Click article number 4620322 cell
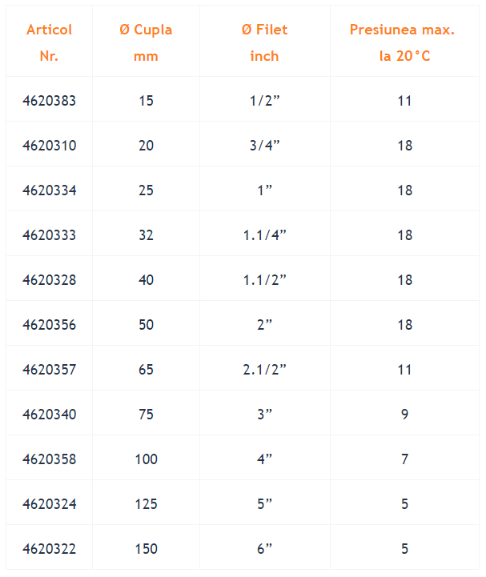This screenshot has width=486, height=577. click(50, 549)
